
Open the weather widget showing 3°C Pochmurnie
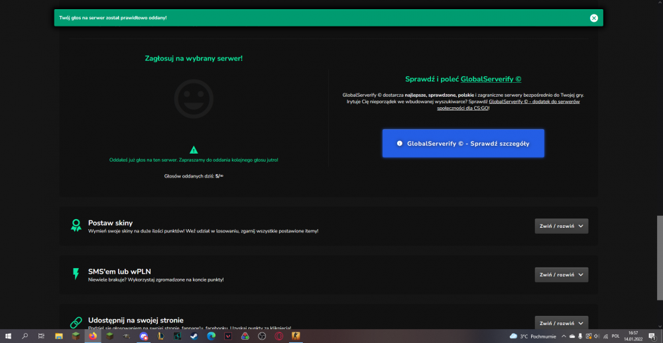pos(533,336)
